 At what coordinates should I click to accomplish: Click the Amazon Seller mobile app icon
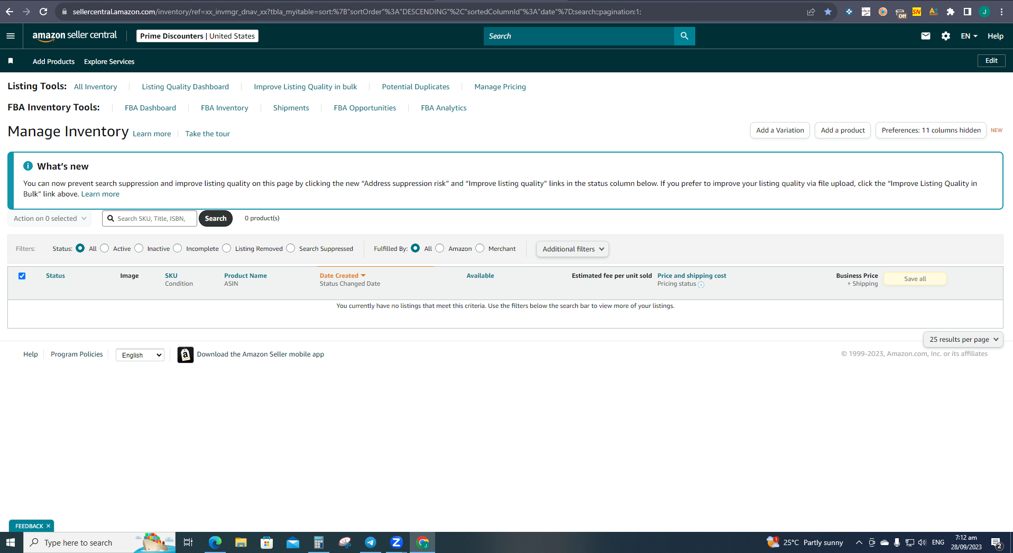tap(185, 354)
